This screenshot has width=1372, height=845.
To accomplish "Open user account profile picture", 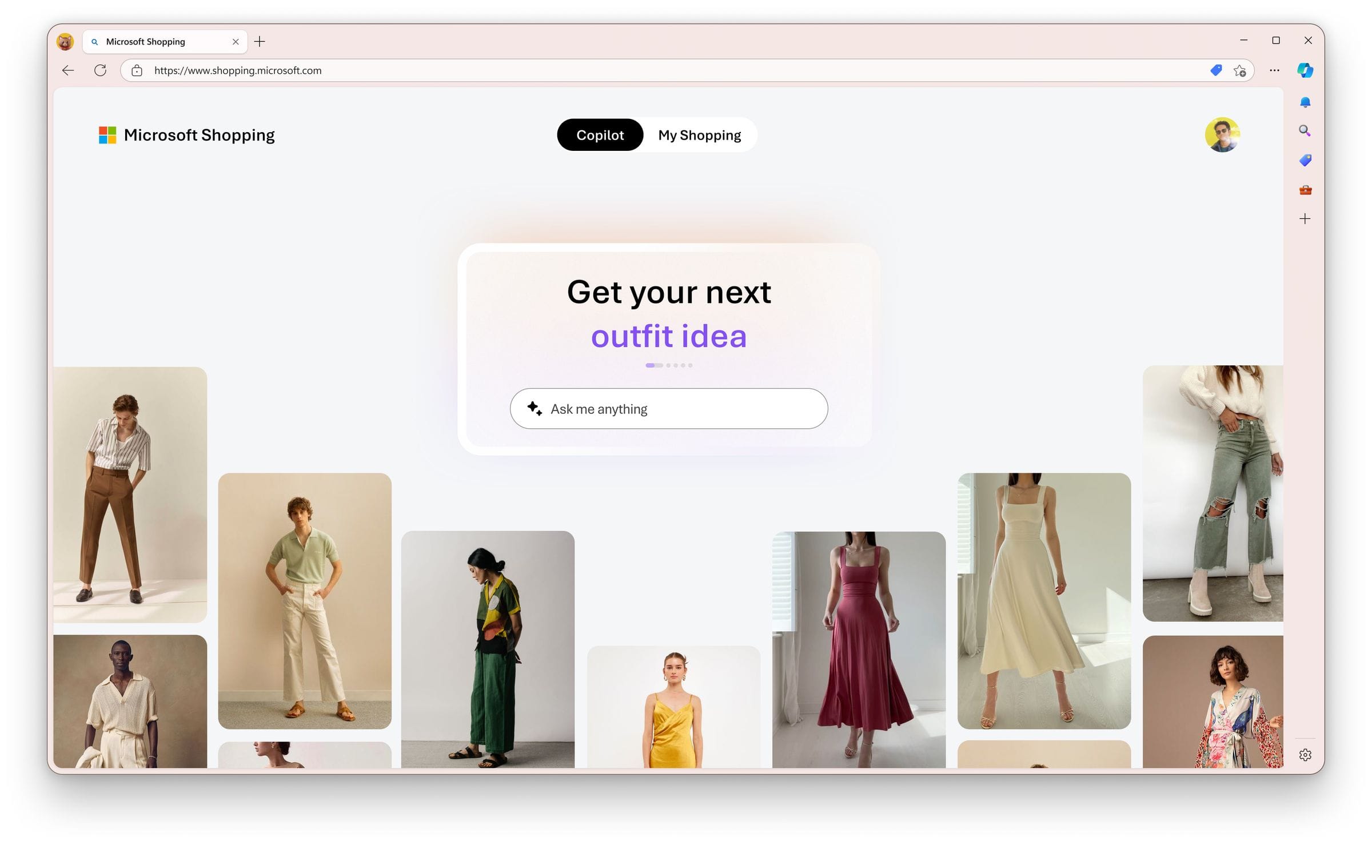I will coord(1222,135).
